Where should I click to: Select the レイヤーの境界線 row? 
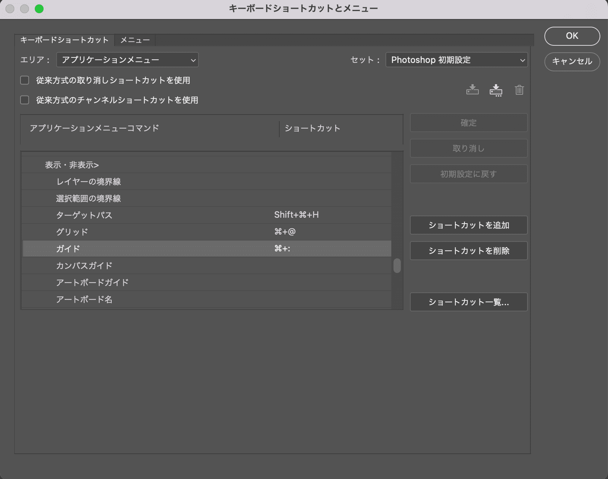point(207,182)
